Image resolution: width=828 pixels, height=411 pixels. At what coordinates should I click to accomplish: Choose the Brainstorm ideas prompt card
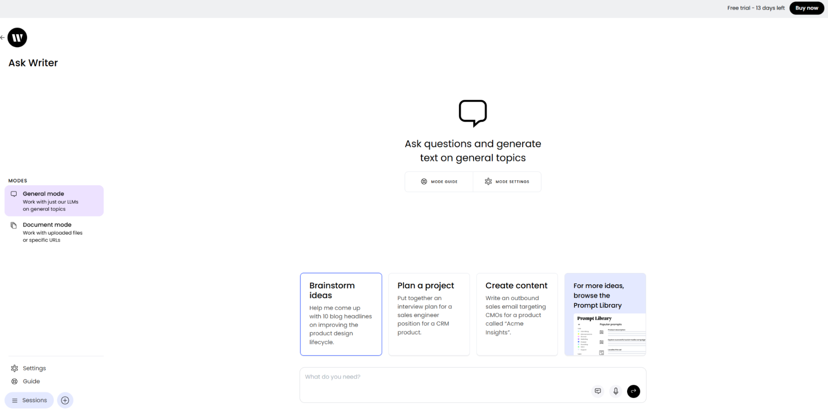tap(341, 314)
